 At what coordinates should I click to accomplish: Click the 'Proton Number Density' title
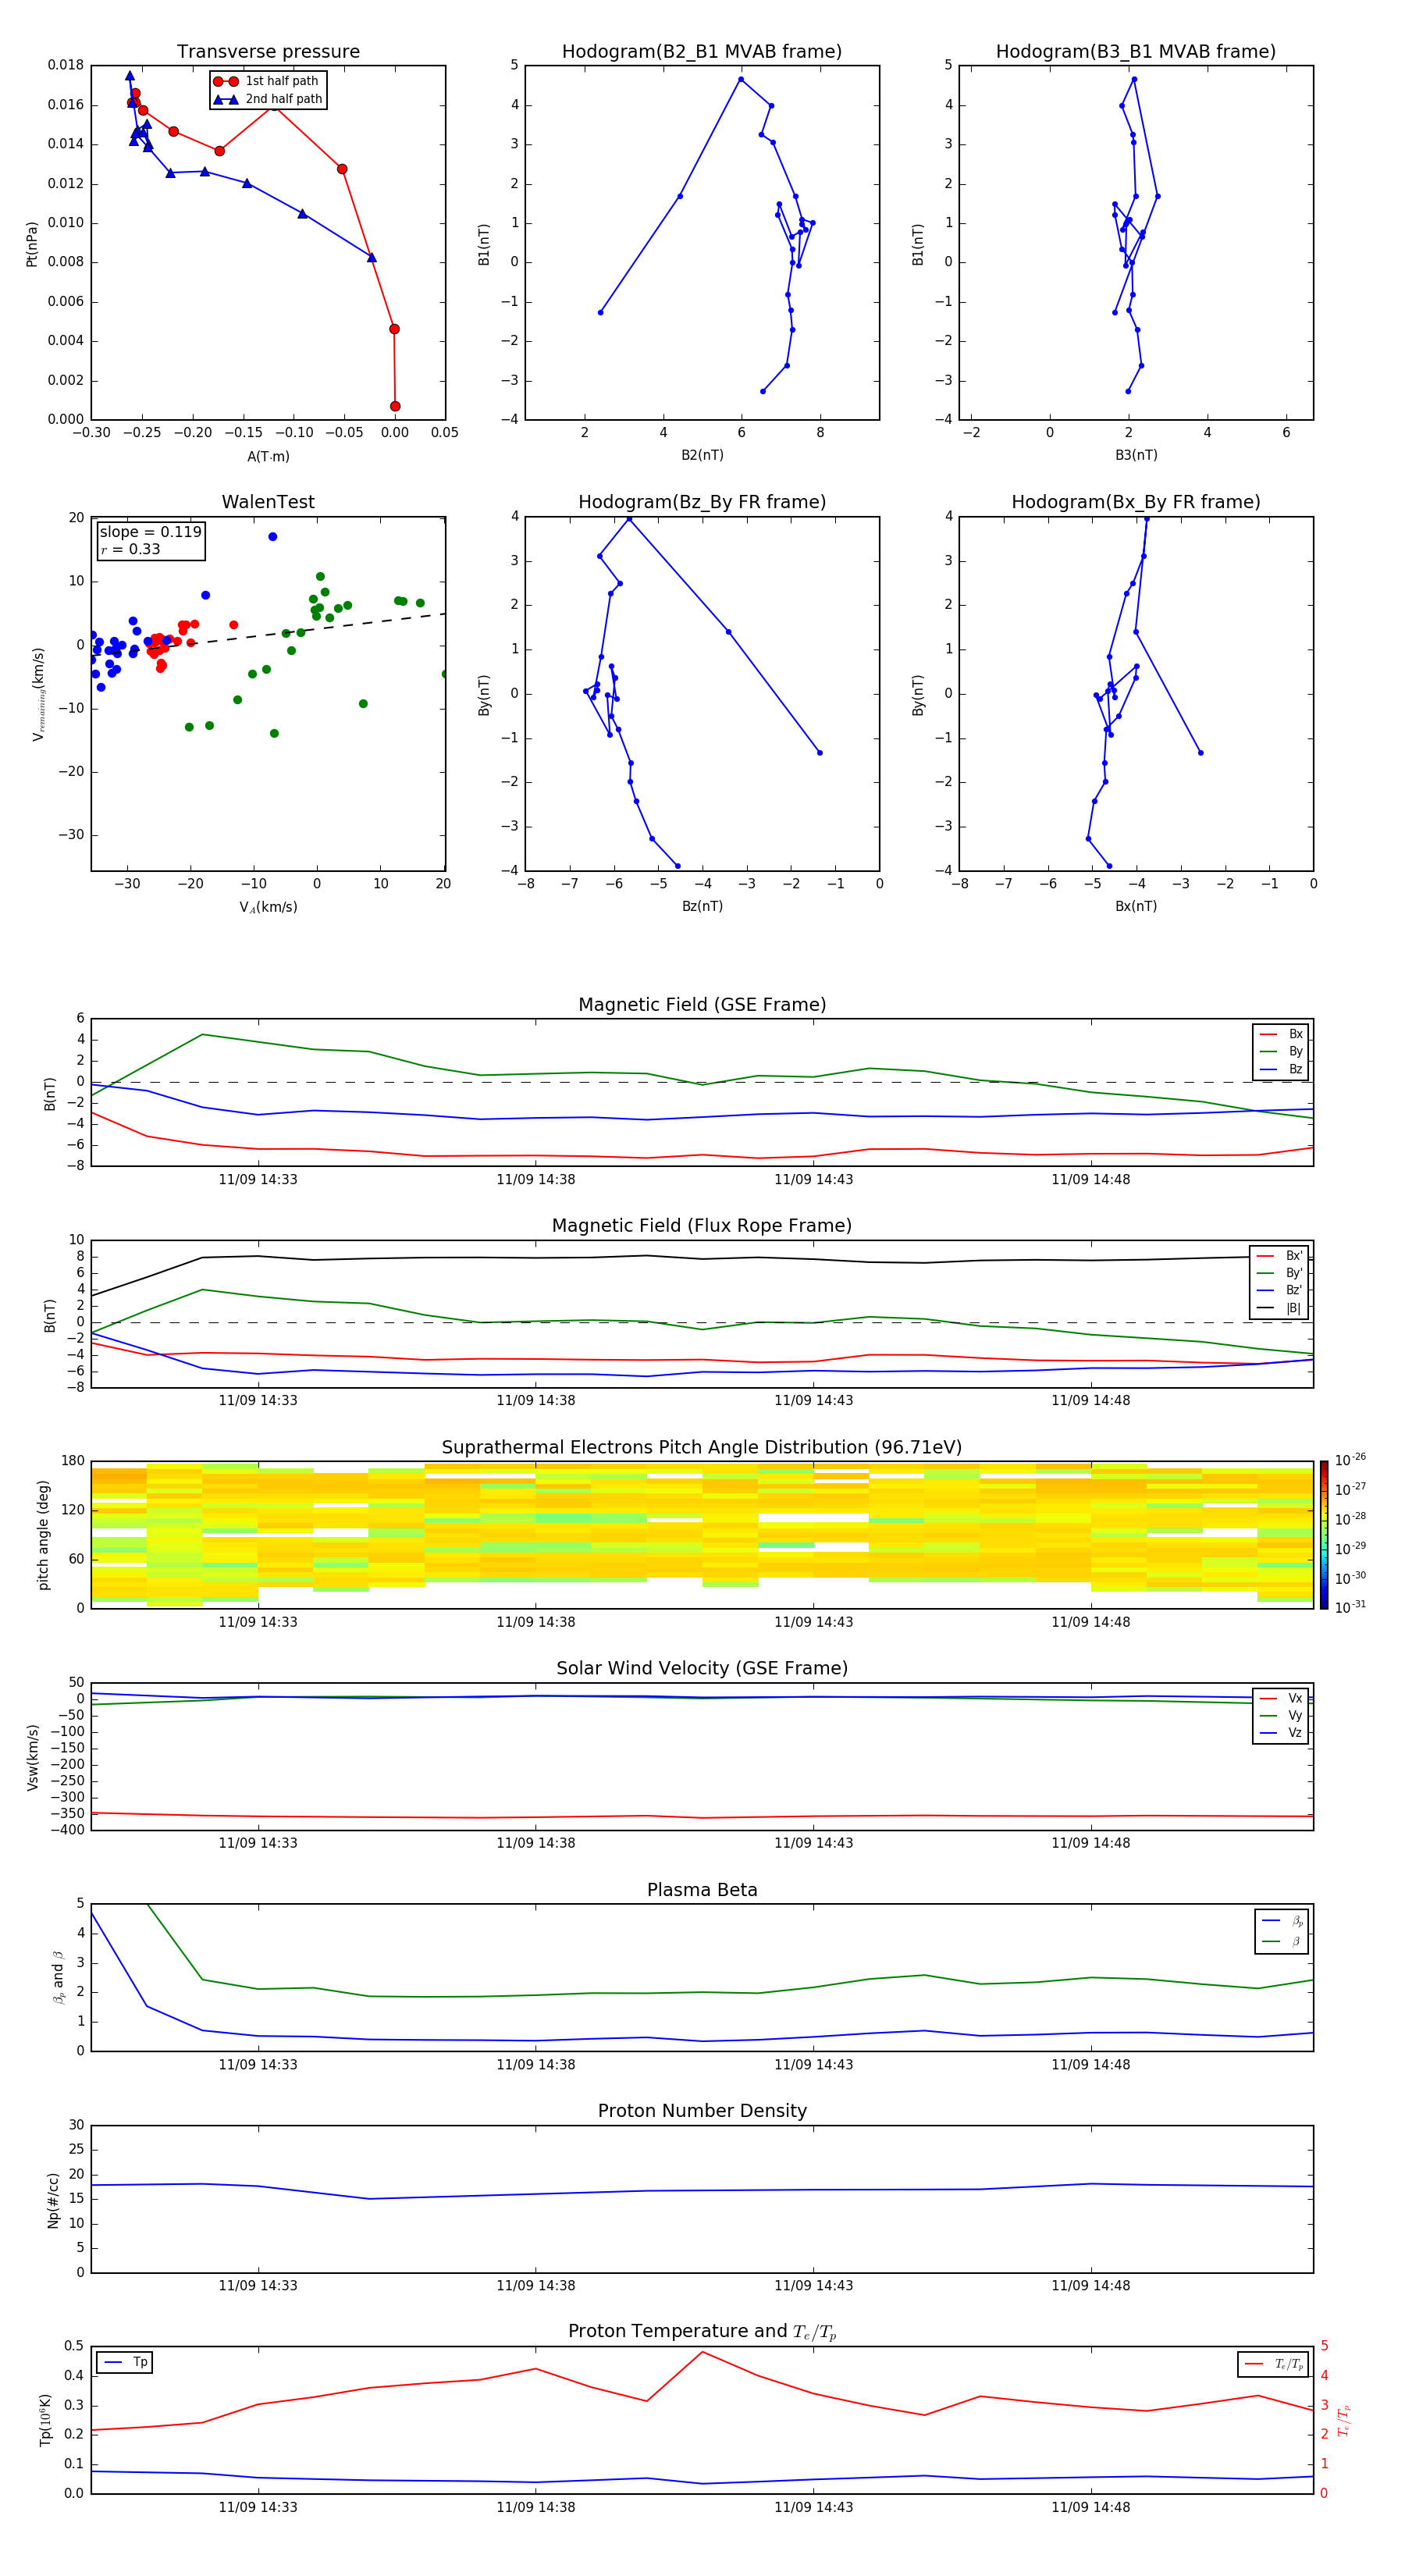pos(702,2111)
